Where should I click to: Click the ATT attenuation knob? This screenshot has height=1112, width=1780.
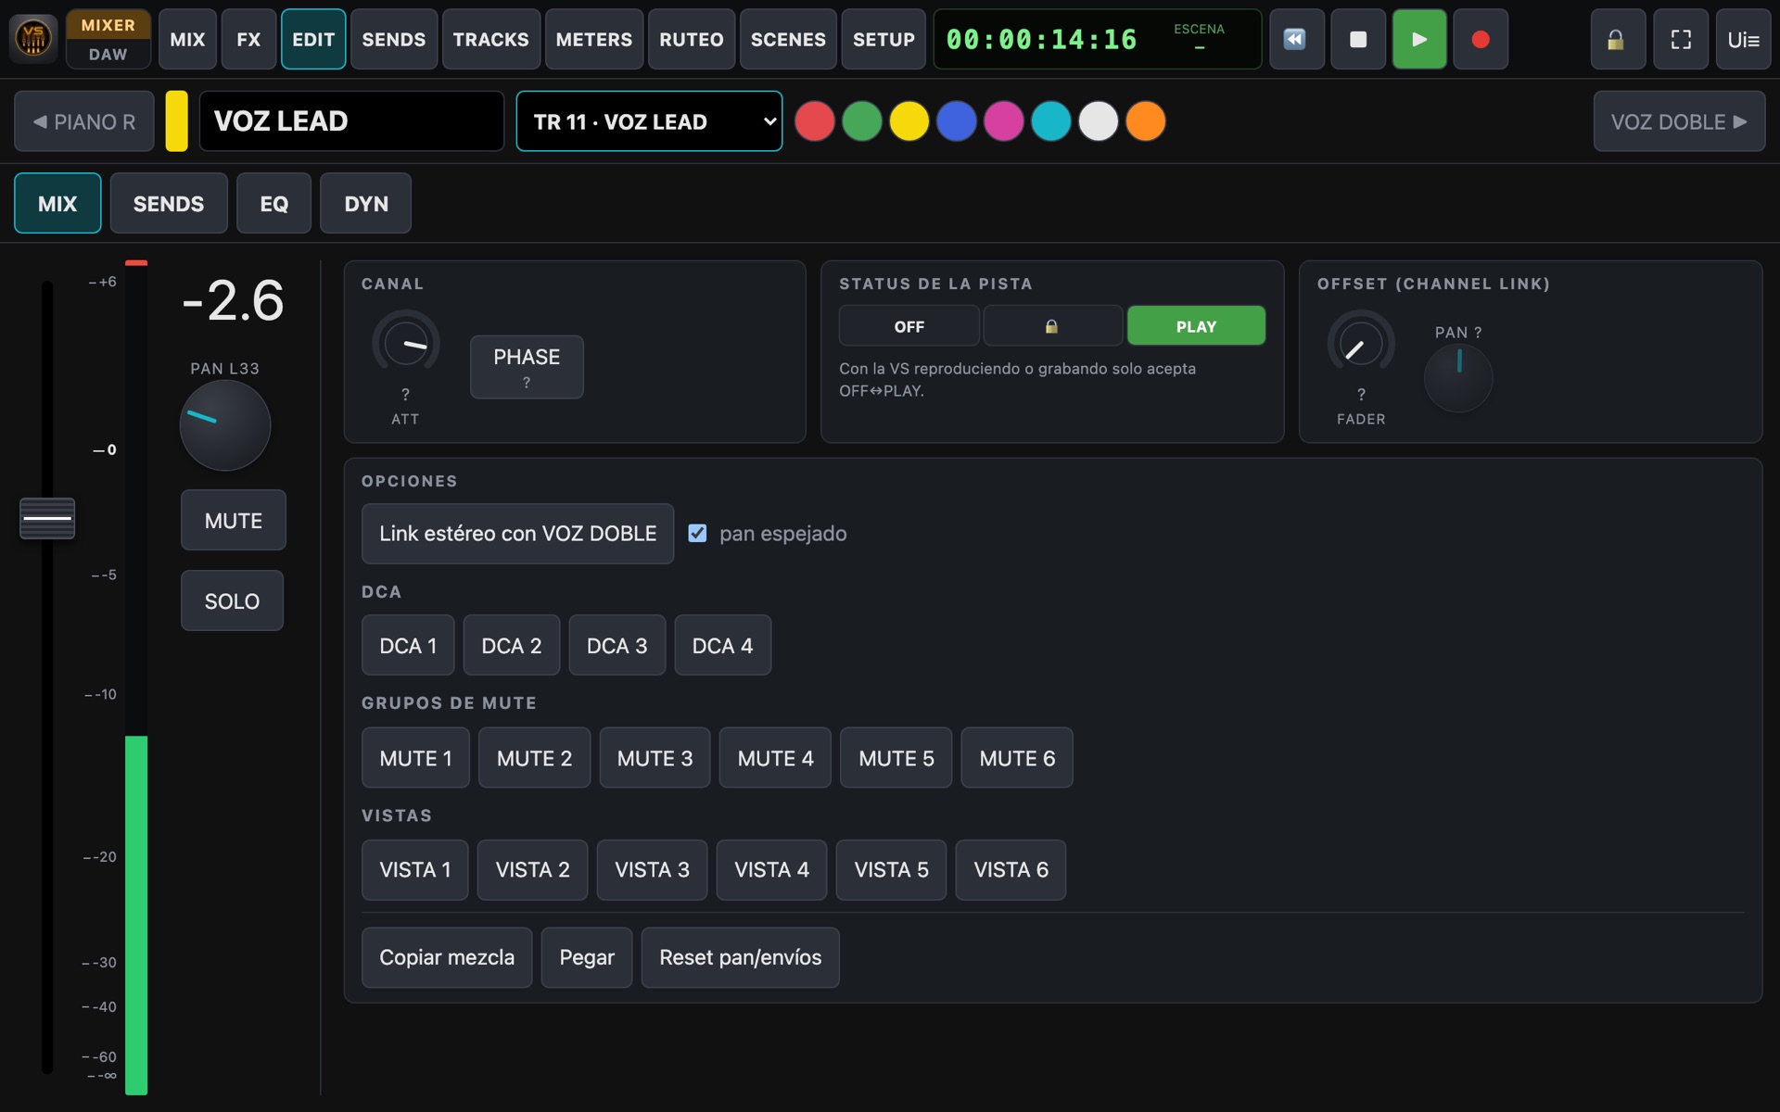(406, 345)
